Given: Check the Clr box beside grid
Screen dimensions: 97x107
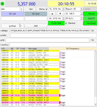Looking at the screenshot, I should (96, 40).
